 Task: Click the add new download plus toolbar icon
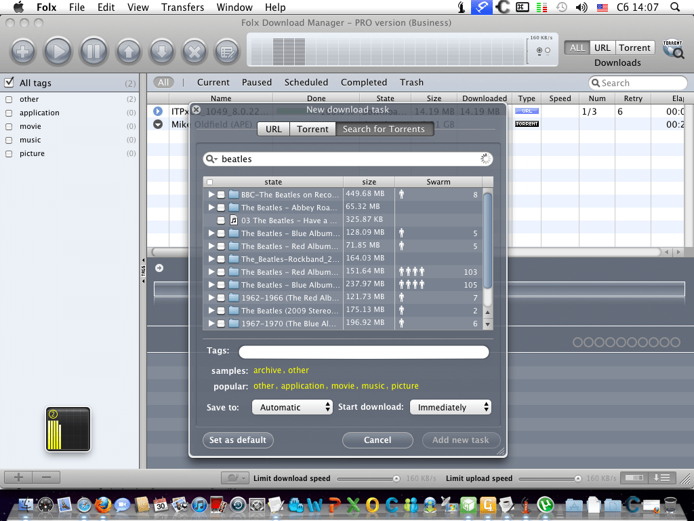click(22, 52)
